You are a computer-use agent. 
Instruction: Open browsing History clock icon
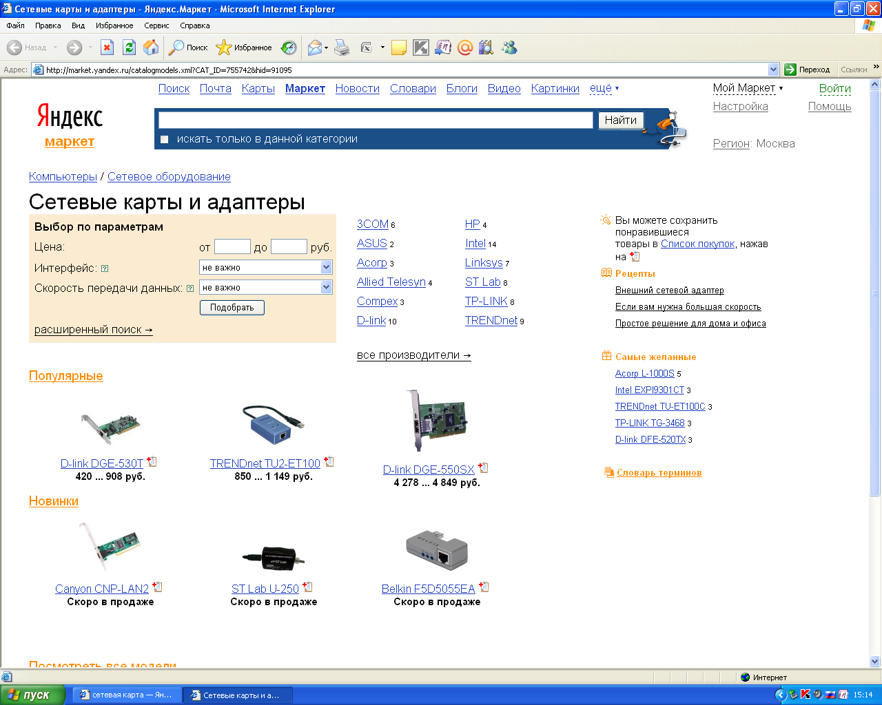point(289,48)
